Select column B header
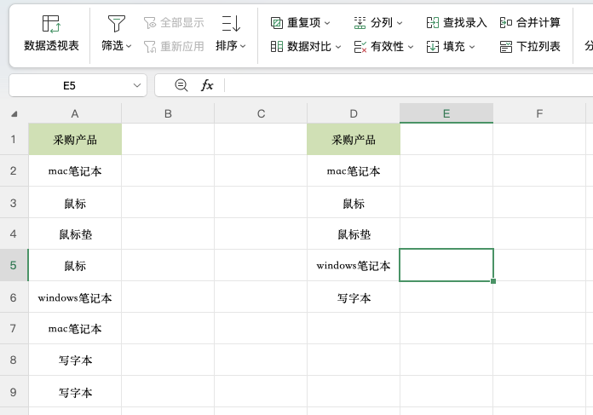The height and width of the screenshot is (415, 593). pyautogui.click(x=168, y=113)
